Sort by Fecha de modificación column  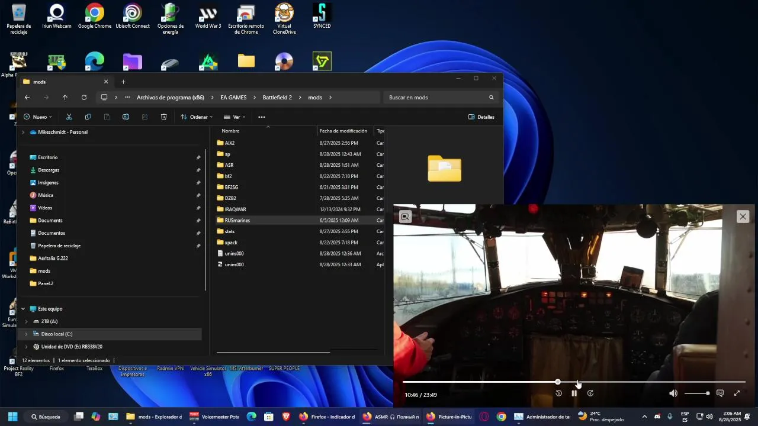click(343, 131)
